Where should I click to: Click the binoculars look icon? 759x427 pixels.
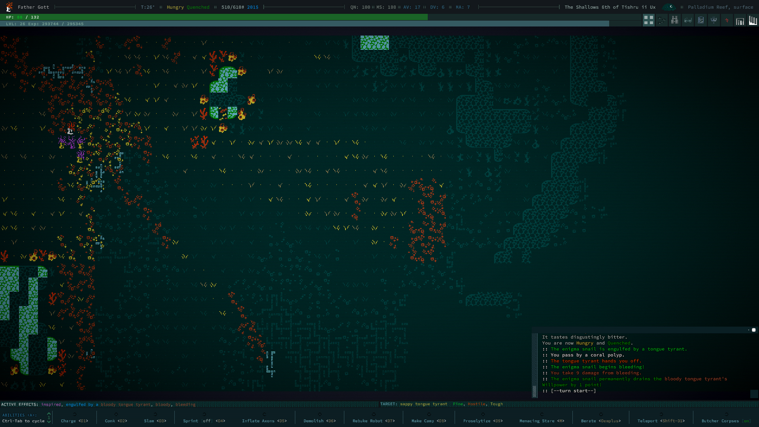click(x=675, y=20)
